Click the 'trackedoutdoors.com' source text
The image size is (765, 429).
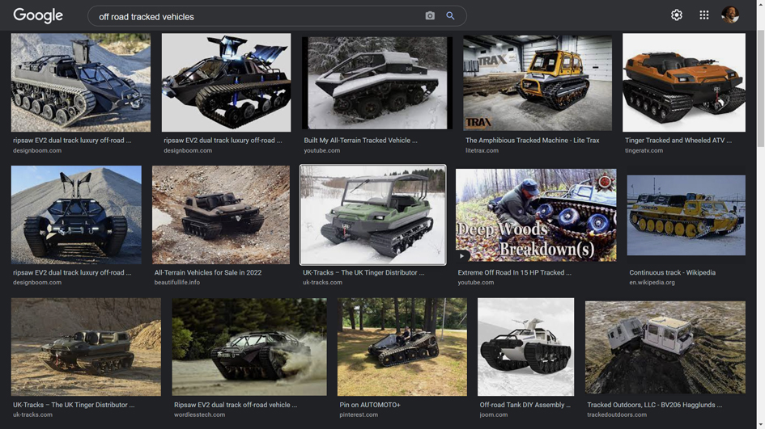click(x=617, y=415)
